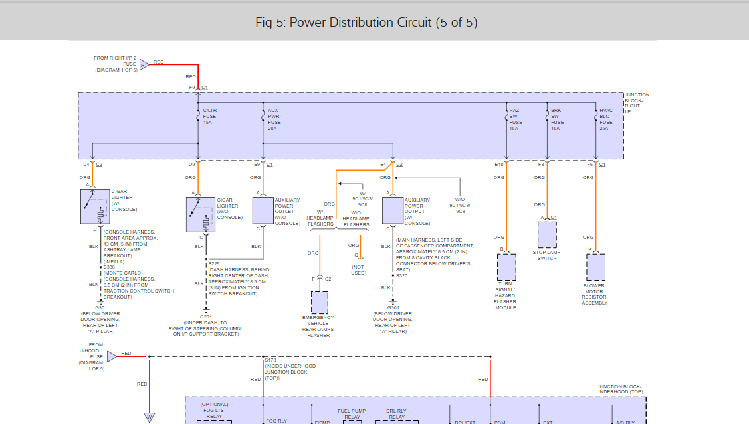Image resolution: width=749 pixels, height=424 pixels.
Task: Click the auxiliary power outlet component box
Action: click(x=263, y=210)
